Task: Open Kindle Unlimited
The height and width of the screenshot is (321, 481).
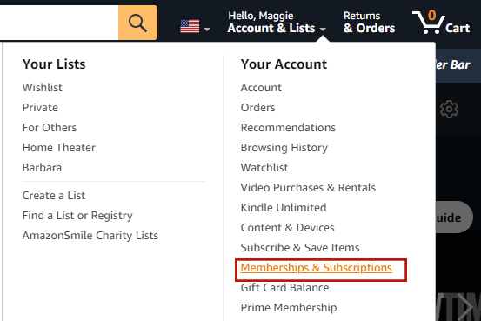Action: click(x=284, y=207)
